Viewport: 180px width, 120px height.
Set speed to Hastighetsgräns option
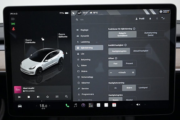tap(119, 51)
